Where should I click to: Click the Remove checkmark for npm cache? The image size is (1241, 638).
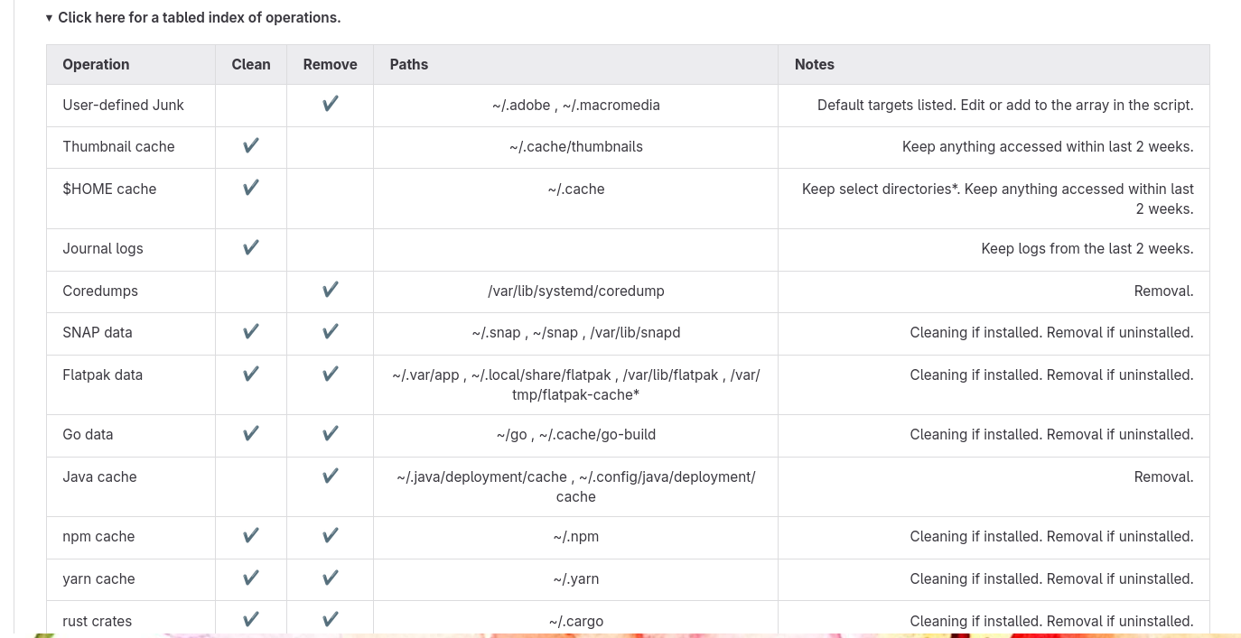pyautogui.click(x=331, y=536)
